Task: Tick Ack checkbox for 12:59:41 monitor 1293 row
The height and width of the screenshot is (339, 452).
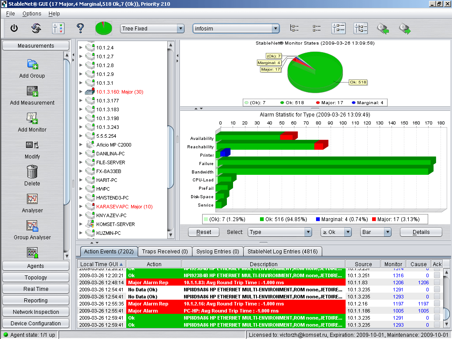Action: coord(437,325)
